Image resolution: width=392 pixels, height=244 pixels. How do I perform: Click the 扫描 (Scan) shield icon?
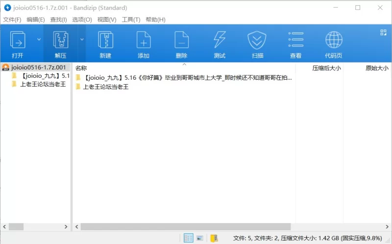pyautogui.click(x=257, y=40)
